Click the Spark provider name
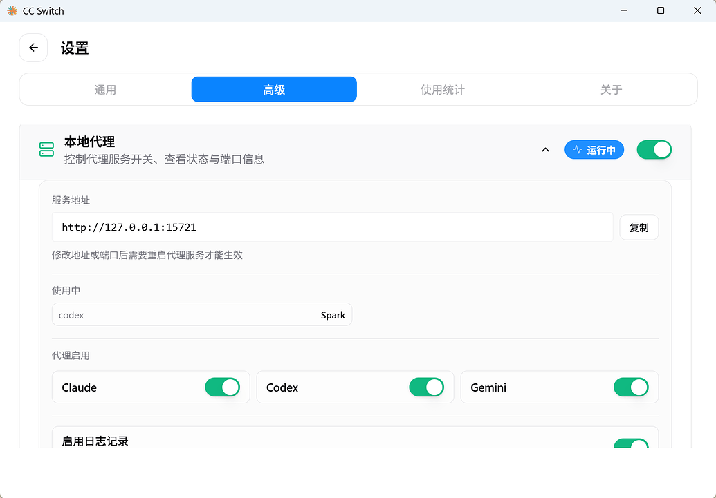This screenshot has height=498, width=716. point(333,315)
